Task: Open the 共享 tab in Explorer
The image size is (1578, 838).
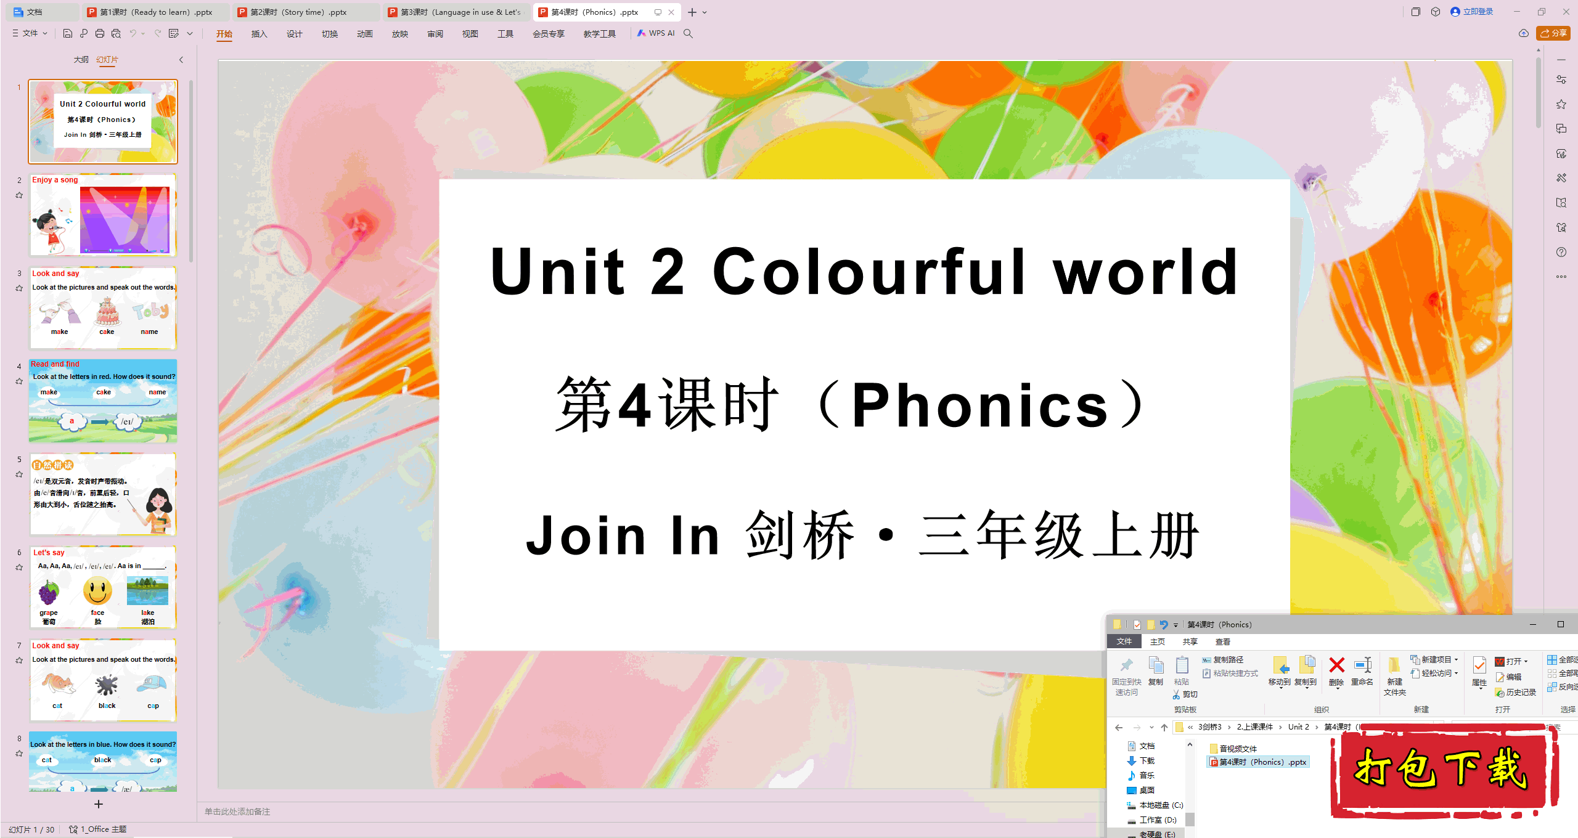Action: click(x=1190, y=642)
